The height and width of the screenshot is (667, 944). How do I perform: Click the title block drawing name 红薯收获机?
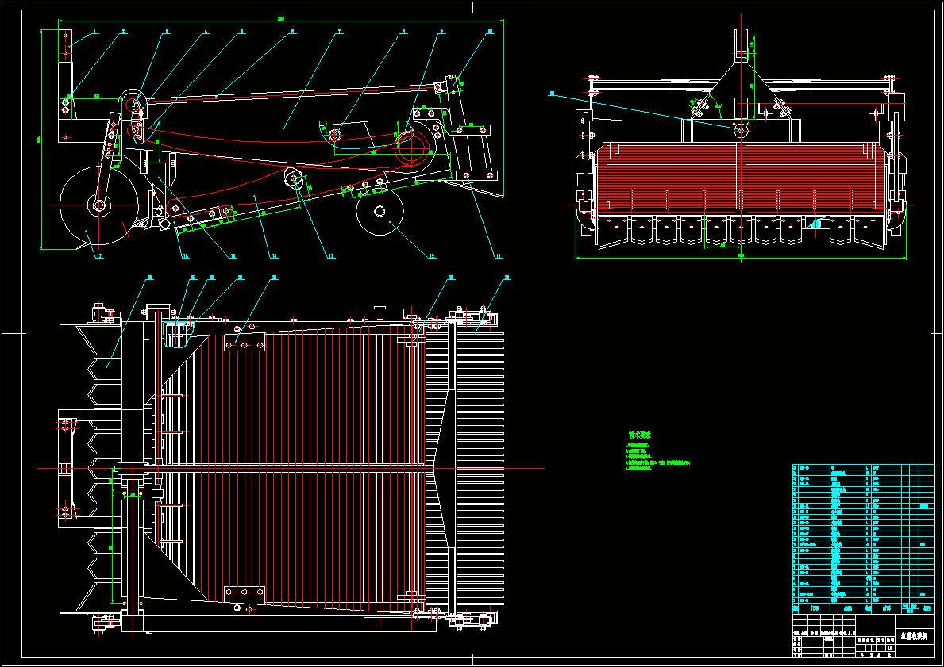click(914, 635)
